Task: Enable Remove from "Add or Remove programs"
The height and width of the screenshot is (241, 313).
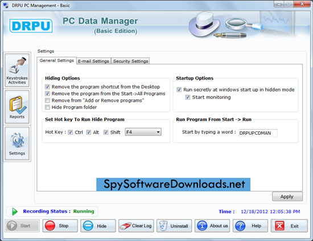Action: [x=47, y=100]
